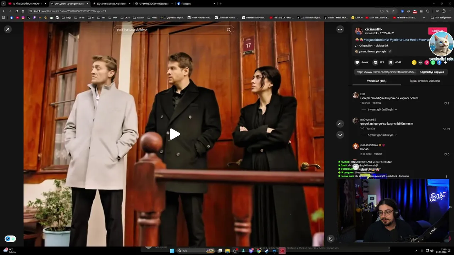Viewport: 454px width, 255px height.
Task: Go back in browser history
Action: [4, 11]
